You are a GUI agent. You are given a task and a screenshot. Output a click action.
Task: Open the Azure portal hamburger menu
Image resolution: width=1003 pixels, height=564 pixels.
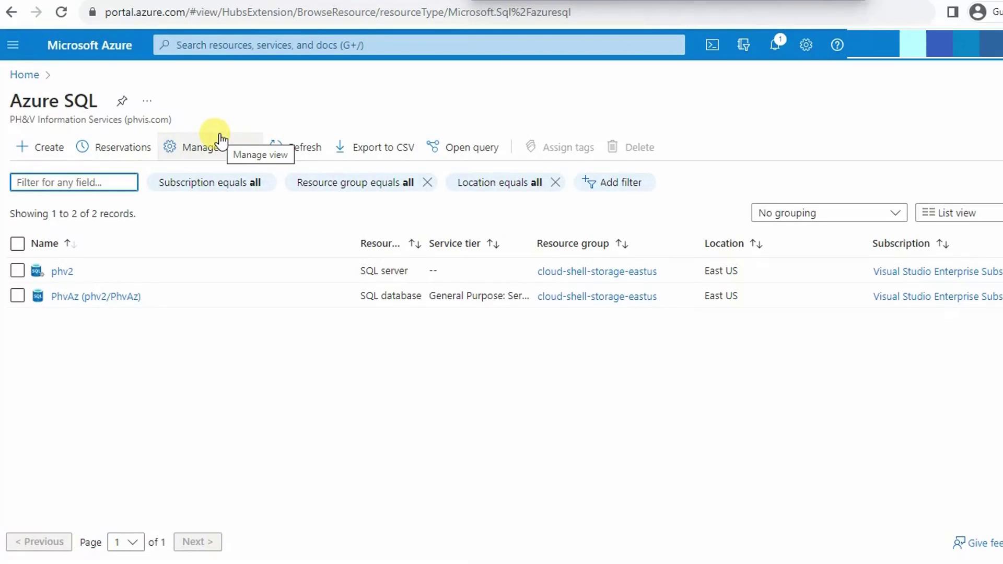tap(13, 45)
